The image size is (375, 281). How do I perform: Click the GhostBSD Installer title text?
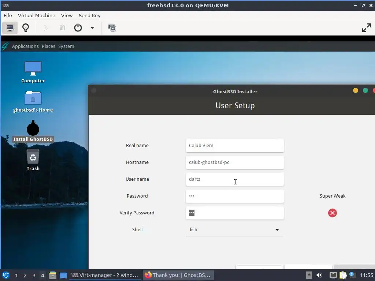pos(235,91)
